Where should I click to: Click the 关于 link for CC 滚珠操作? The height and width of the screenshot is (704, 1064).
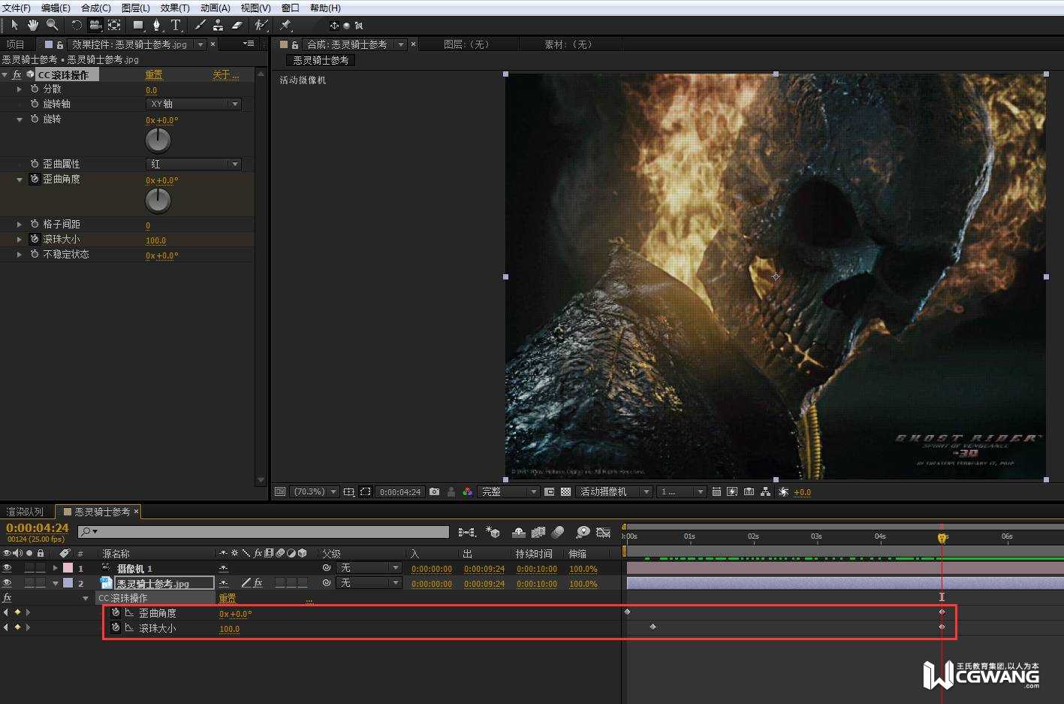tap(225, 74)
